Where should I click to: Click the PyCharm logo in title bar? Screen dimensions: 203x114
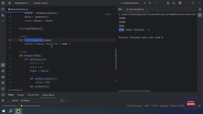click(3, 3)
